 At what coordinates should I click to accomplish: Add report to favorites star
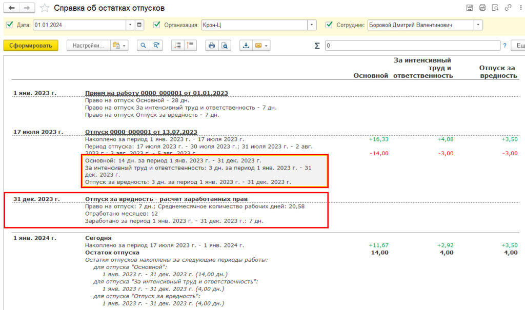(x=45, y=8)
